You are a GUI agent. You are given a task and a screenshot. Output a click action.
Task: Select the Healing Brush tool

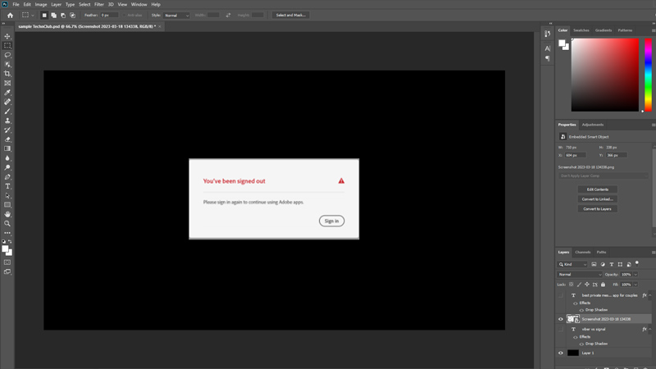[7, 102]
